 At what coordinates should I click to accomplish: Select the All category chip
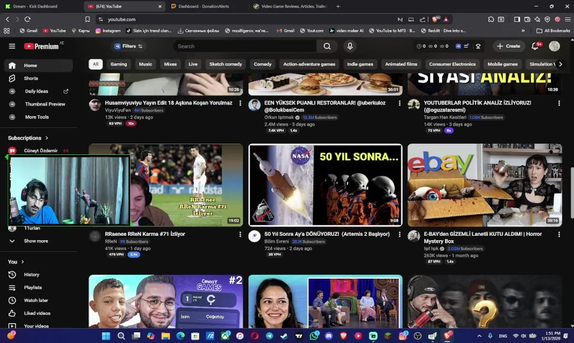[96, 64]
